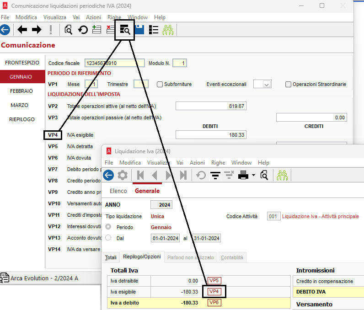364x310 pixels.
Task: Tick the Operazioni Straordinarie checkbox
Action: (288, 84)
